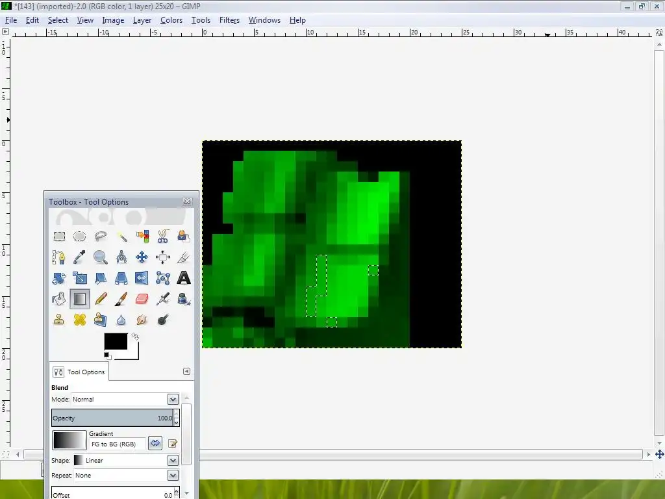Select the Paintbrush tool
The image size is (665, 499).
(x=121, y=299)
